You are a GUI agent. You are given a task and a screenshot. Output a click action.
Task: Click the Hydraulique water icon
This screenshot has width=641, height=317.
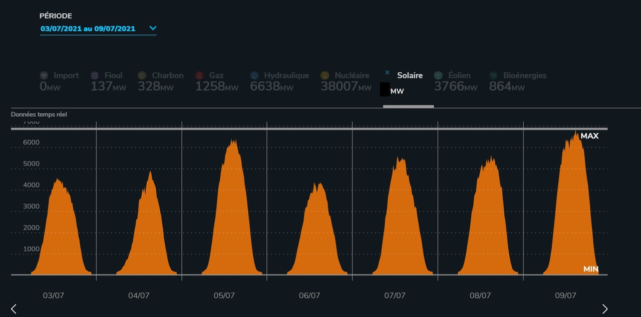[x=254, y=75]
